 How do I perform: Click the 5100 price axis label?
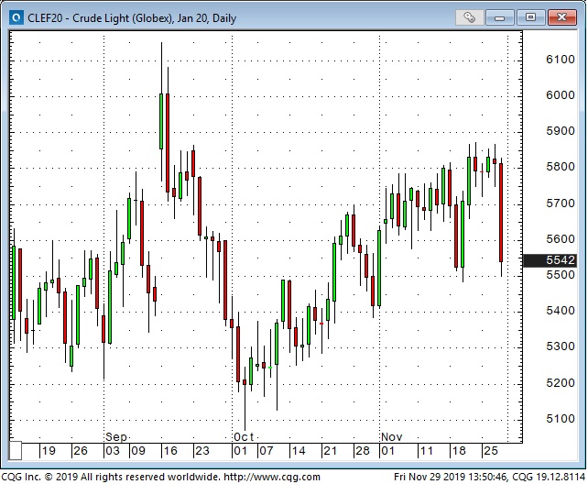[x=561, y=419]
